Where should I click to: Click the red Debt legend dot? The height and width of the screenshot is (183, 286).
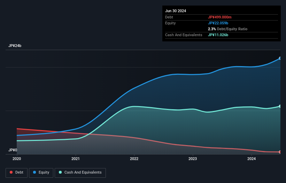[x=11, y=172]
